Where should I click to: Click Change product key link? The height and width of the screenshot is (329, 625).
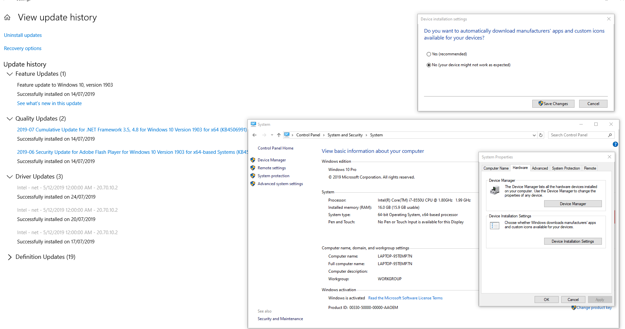click(594, 308)
